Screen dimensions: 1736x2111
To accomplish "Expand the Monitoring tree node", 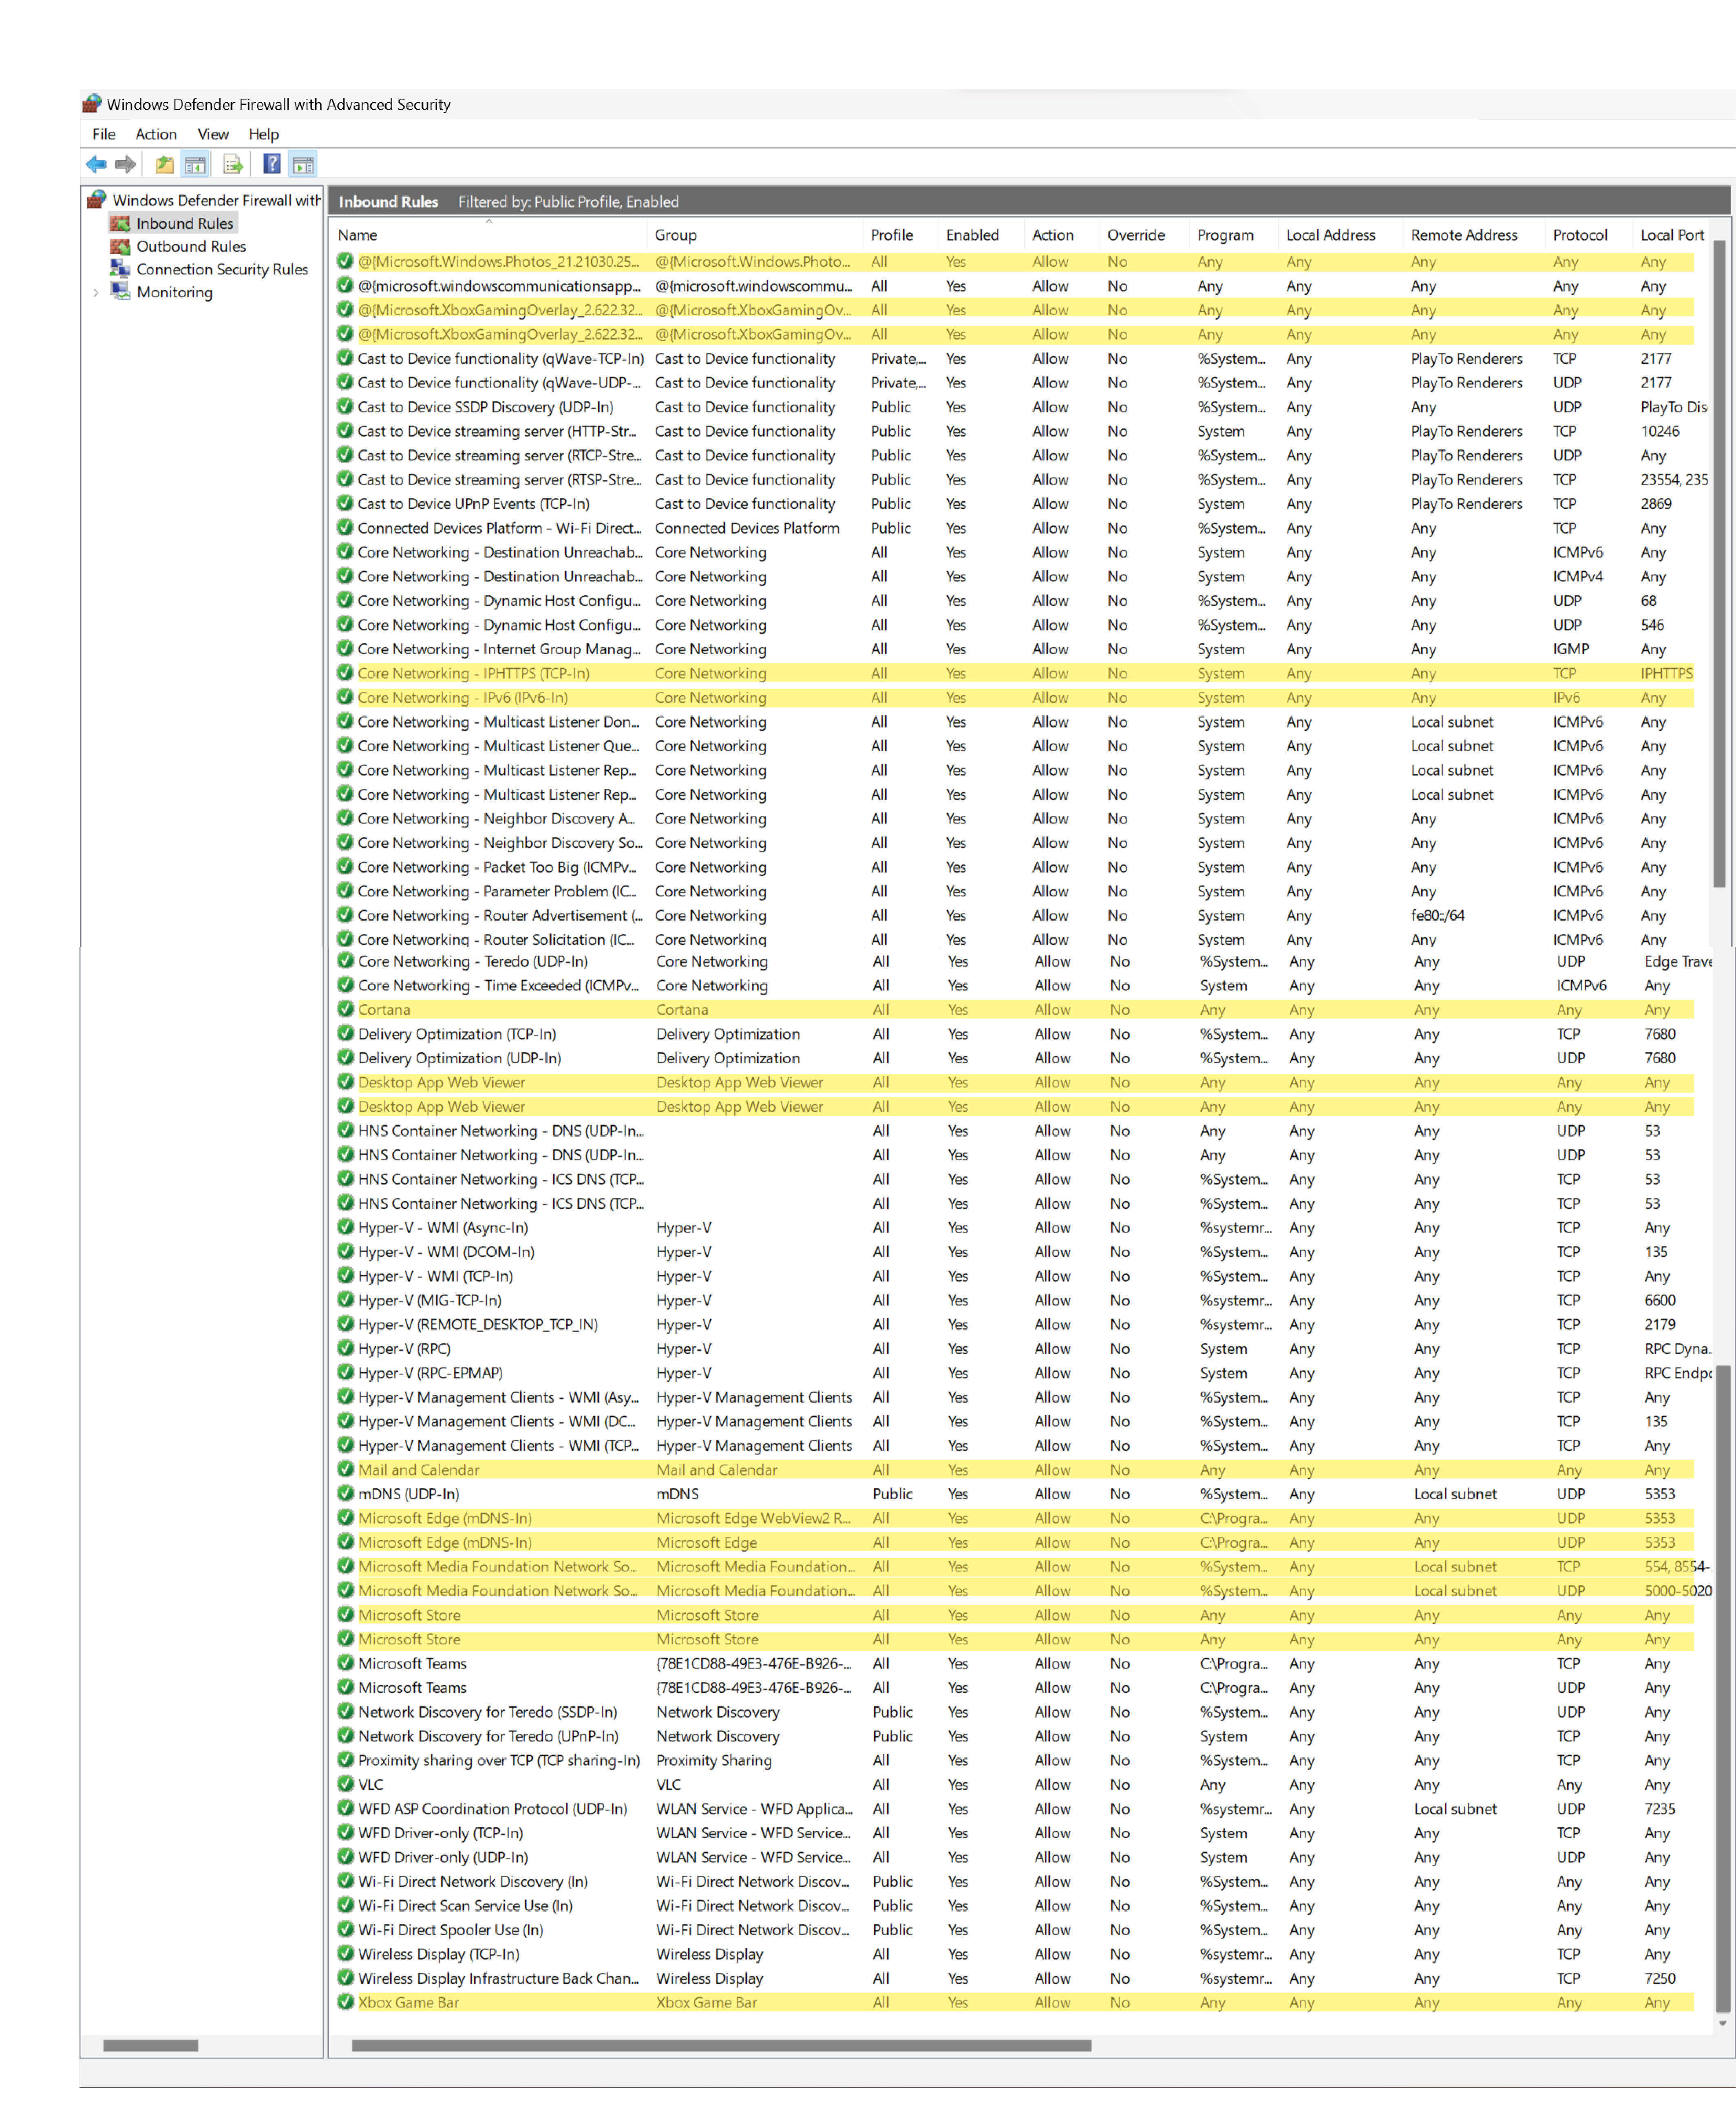I will (96, 292).
